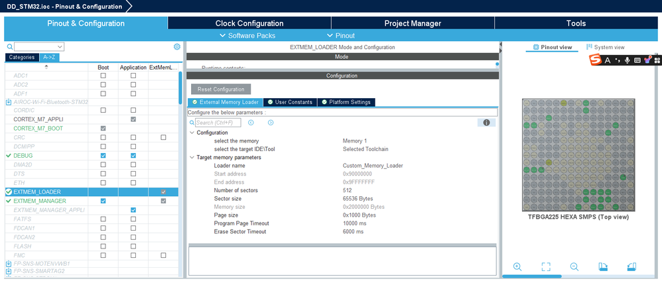Image resolution: width=662 pixels, height=283 pixels.
Task: Activate IME voice input microphone
Action: pyautogui.click(x=628, y=60)
